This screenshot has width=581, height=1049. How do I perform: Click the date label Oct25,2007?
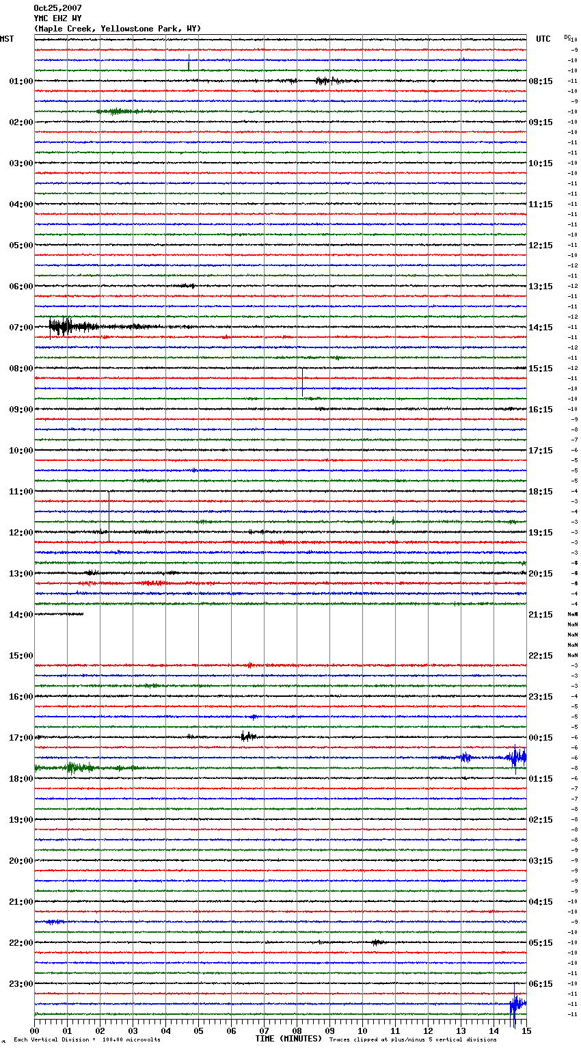click(57, 8)
